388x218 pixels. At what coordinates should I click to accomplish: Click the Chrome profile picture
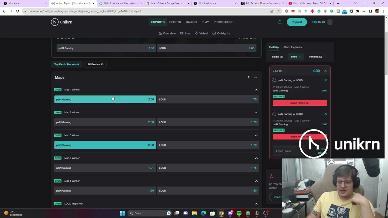pos(377,11)
